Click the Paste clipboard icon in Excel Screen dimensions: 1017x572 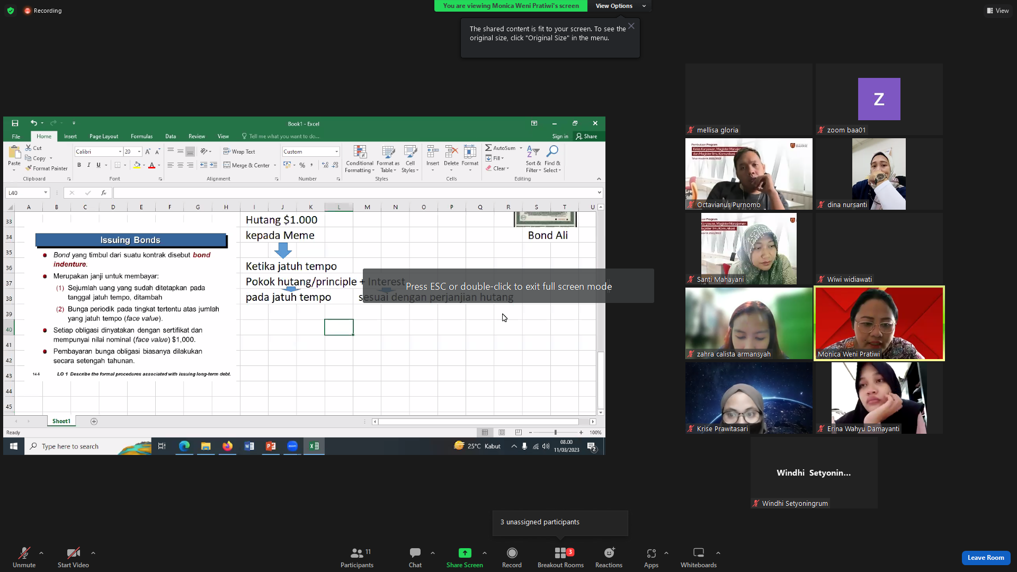(14, 153)
